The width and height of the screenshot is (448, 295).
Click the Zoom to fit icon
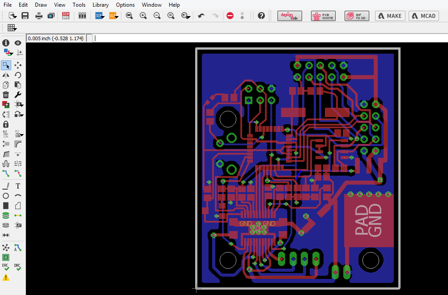pyautogui.click(x=129, y=16)
